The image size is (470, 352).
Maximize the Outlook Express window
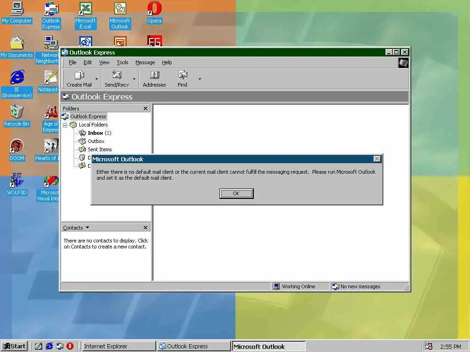[x=396, y=52]
